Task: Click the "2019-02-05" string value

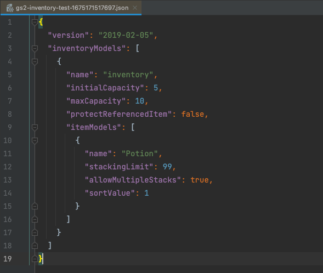Action: click(x=126, y=35)
